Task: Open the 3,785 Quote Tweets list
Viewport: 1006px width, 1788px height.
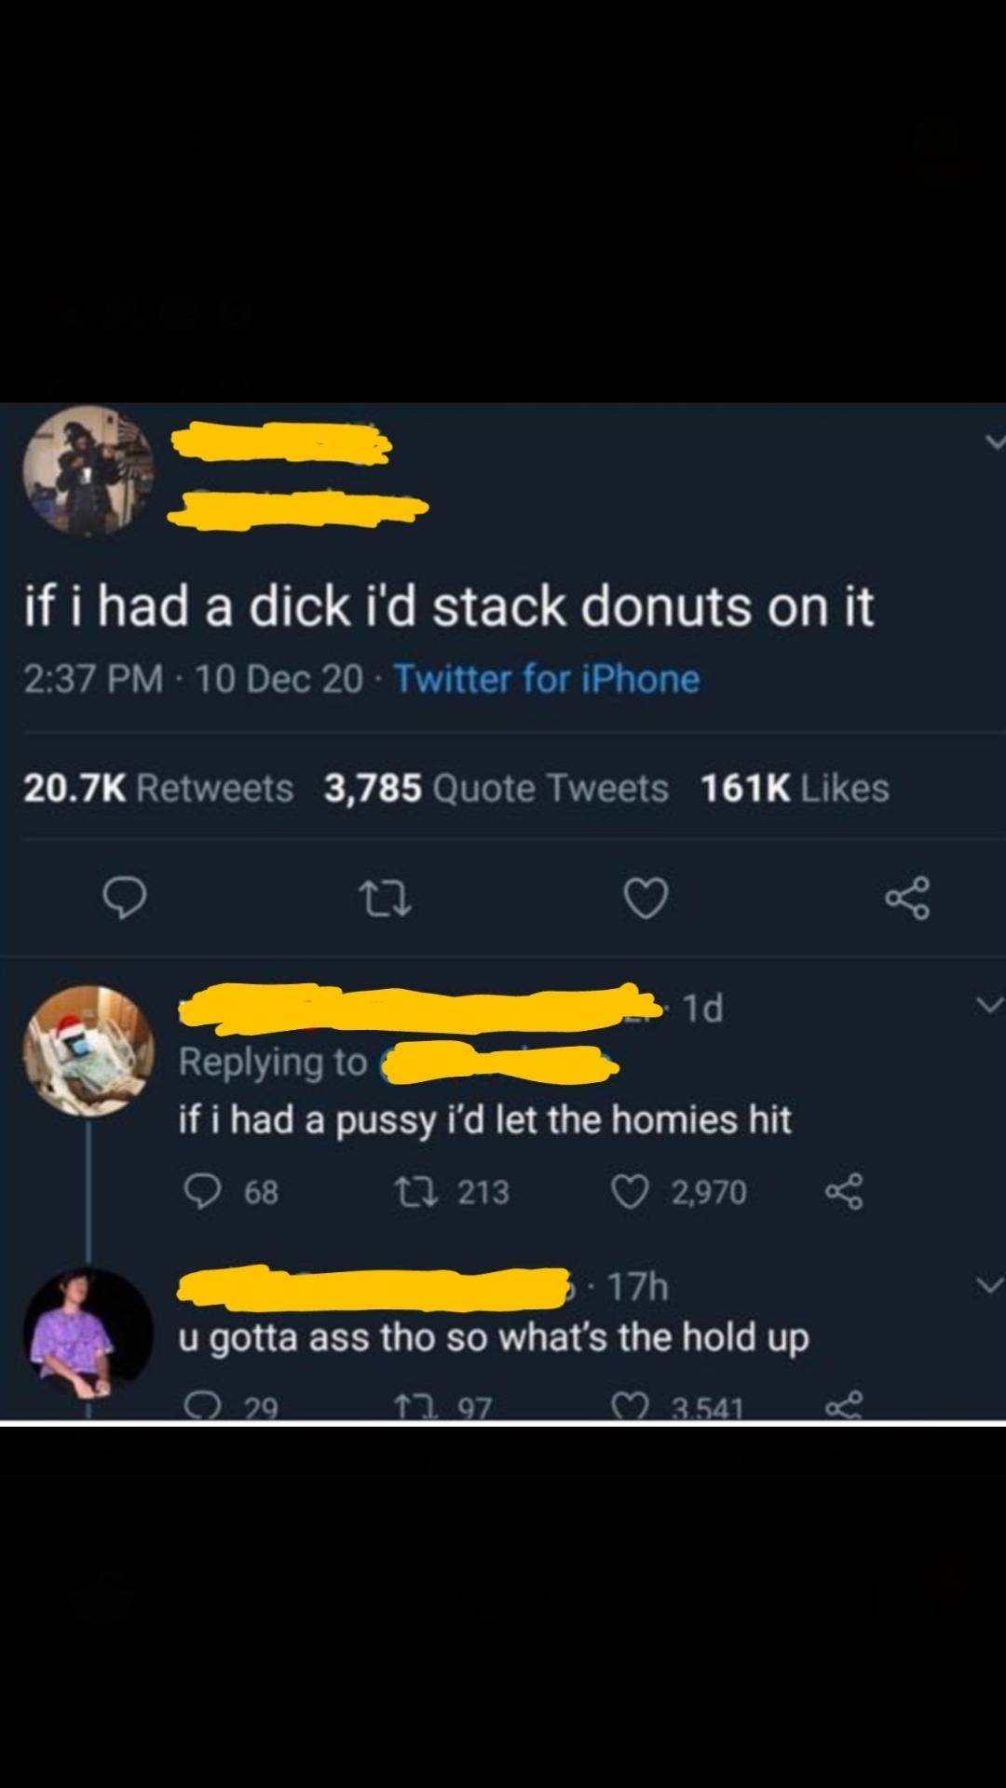Action: coord(496,788)
